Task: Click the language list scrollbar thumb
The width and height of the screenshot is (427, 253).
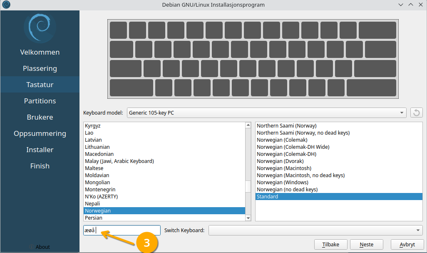Action: [x=248, y=186]
